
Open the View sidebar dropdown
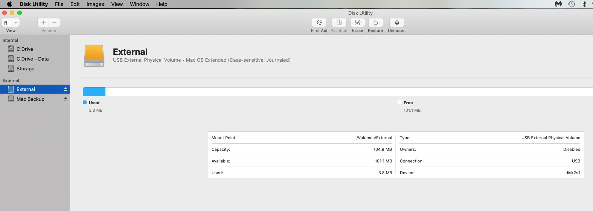click(11, 23)
